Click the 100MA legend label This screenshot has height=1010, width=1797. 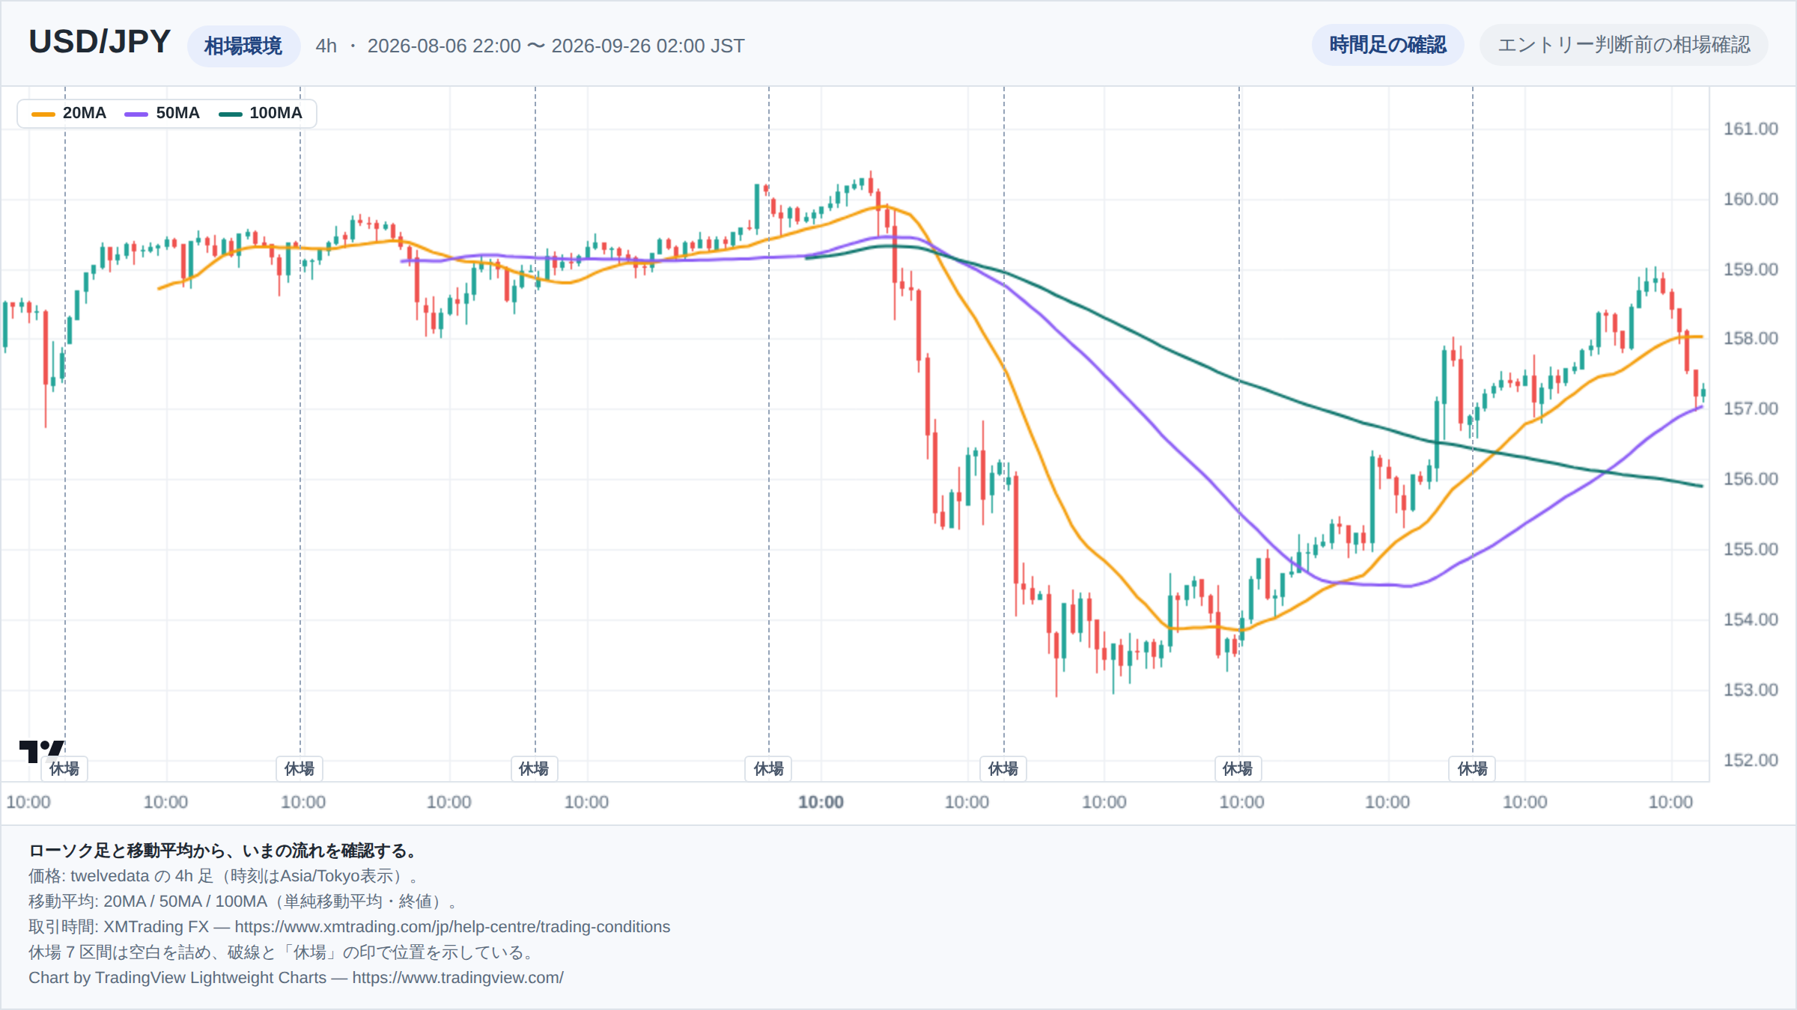click(276, 113)
